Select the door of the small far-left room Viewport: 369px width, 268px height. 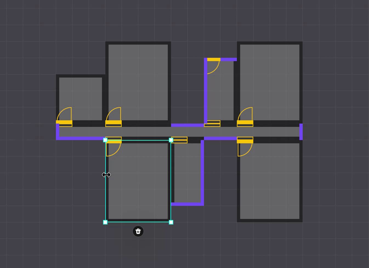[64, 122]
